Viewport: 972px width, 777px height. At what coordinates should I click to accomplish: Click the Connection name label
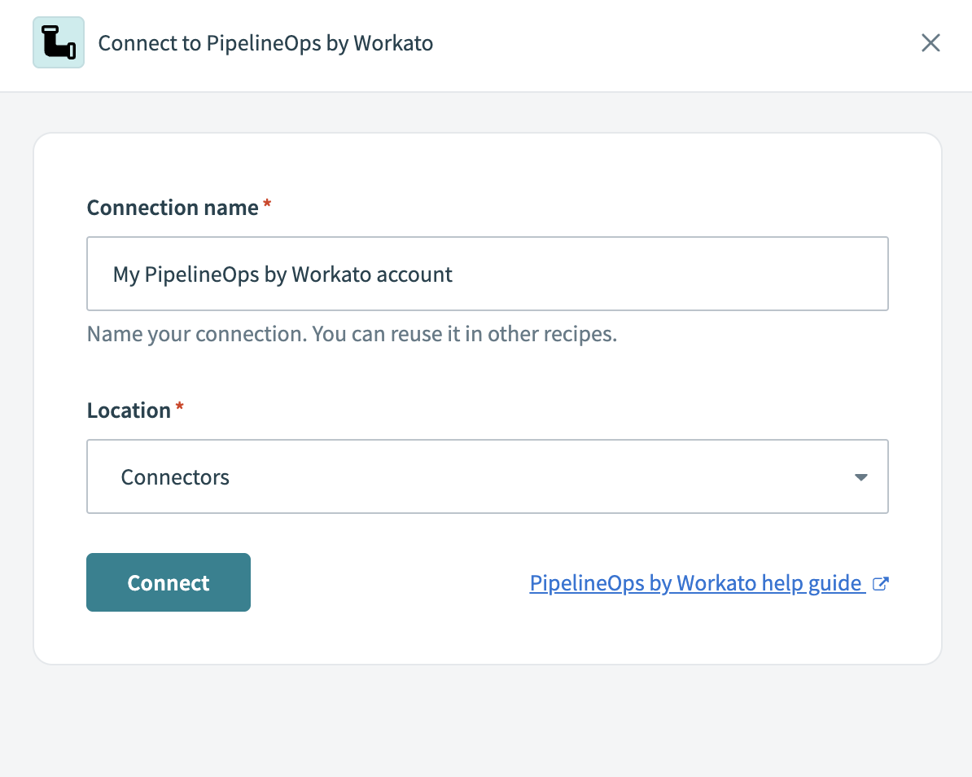click(x=173, y=208)
